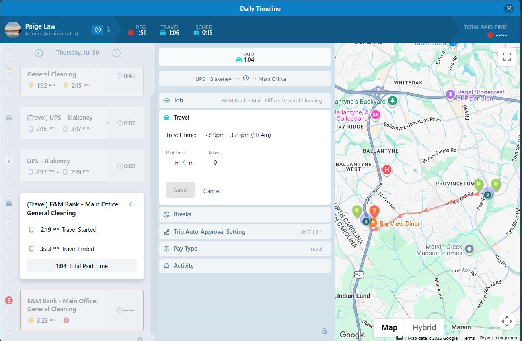Open the UPS - Blakeney 0:02 card

(82, 166)
